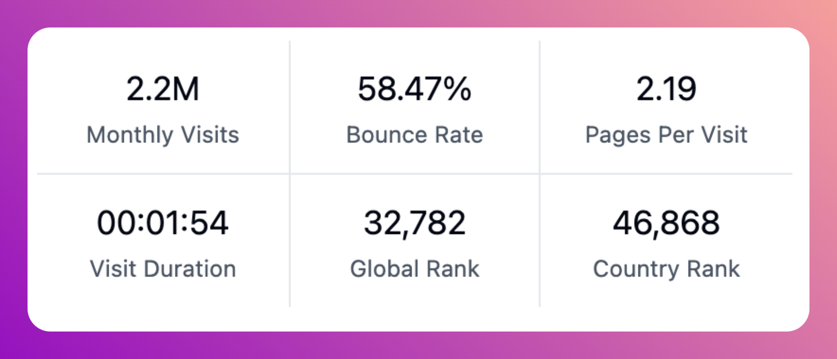Click the 2.2M monthly visits value
This screenshot has height=359, width=837.
click(x=163, y=89)
